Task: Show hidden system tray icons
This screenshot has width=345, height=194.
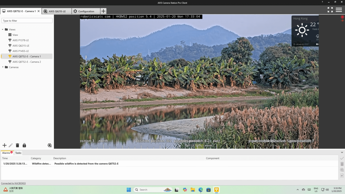Action: click(x=297, y=190)
